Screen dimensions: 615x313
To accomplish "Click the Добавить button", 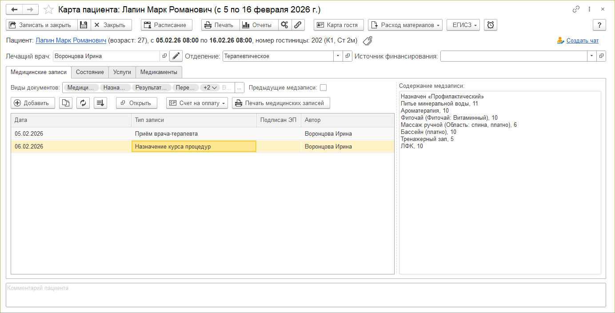I will click(x=33, y=103).
